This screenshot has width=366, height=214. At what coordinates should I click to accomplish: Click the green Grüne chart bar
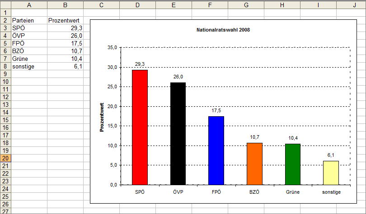[x=293, y=164]
